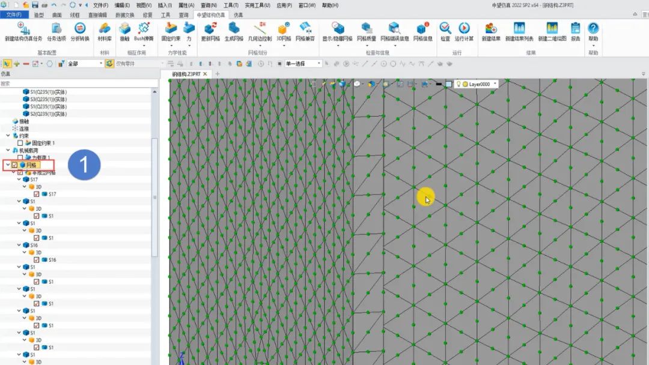The image size is (649, 365).
Task: Open the Layer0000 layer dropdown
Action: point(495,85)
